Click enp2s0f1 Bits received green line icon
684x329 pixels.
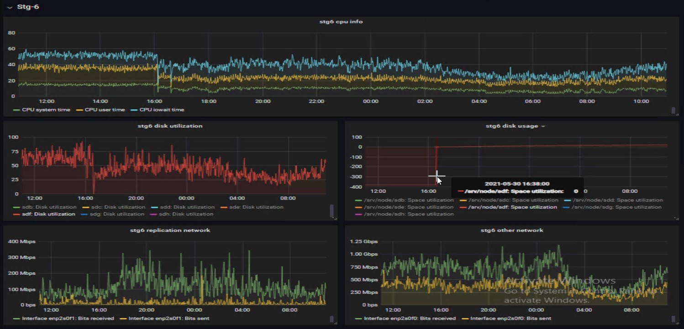17,319
